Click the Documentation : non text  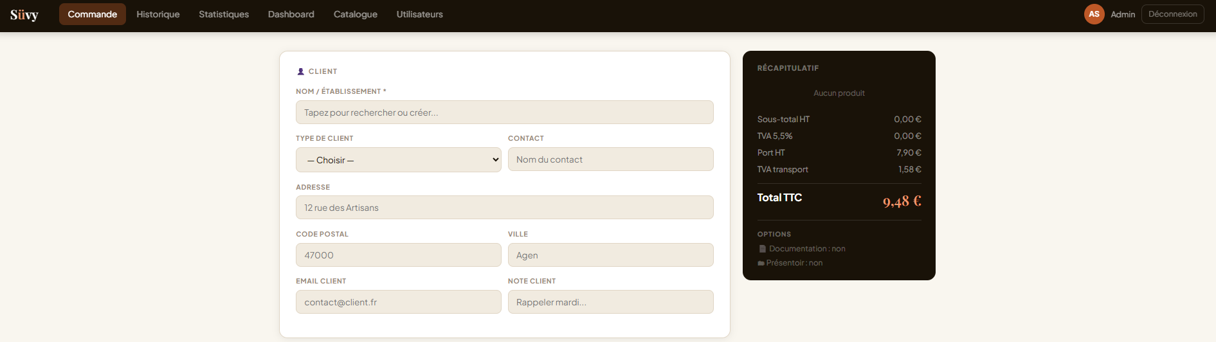point(807,249)
